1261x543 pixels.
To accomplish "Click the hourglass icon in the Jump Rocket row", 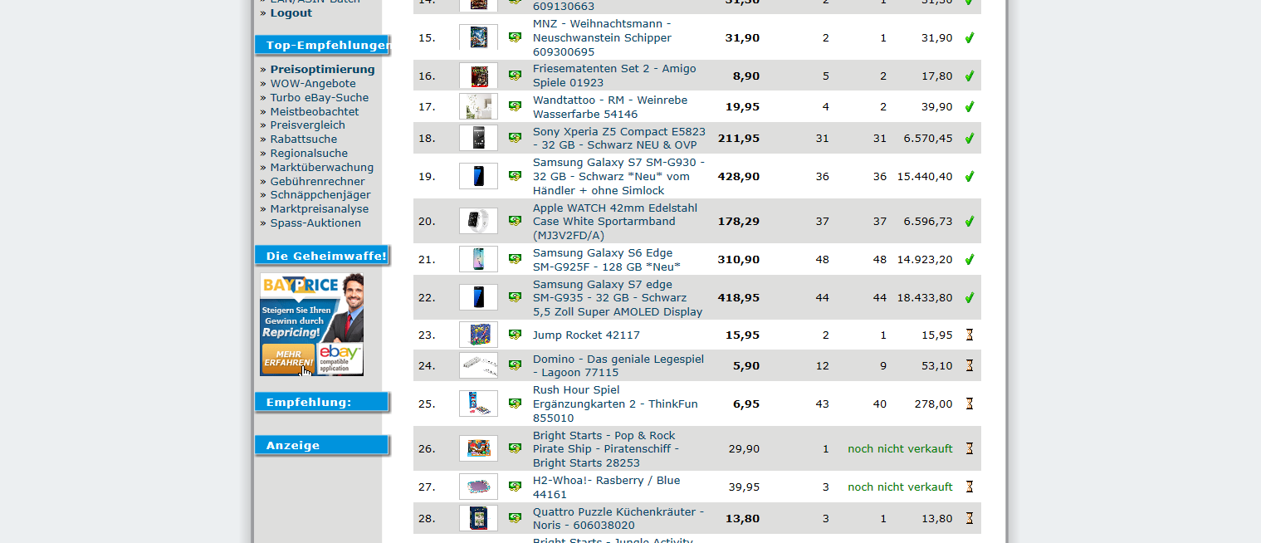I will pyautogui.click(x=969, y=335).
